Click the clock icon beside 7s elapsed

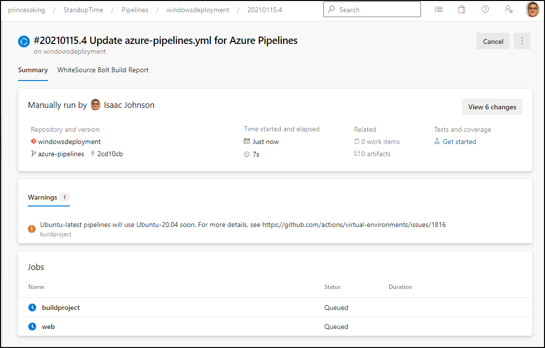point(247,154)
